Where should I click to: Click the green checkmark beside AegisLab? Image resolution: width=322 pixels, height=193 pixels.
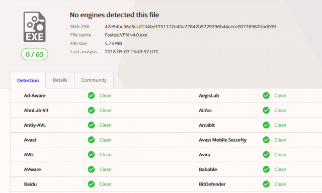pos(266,95)
